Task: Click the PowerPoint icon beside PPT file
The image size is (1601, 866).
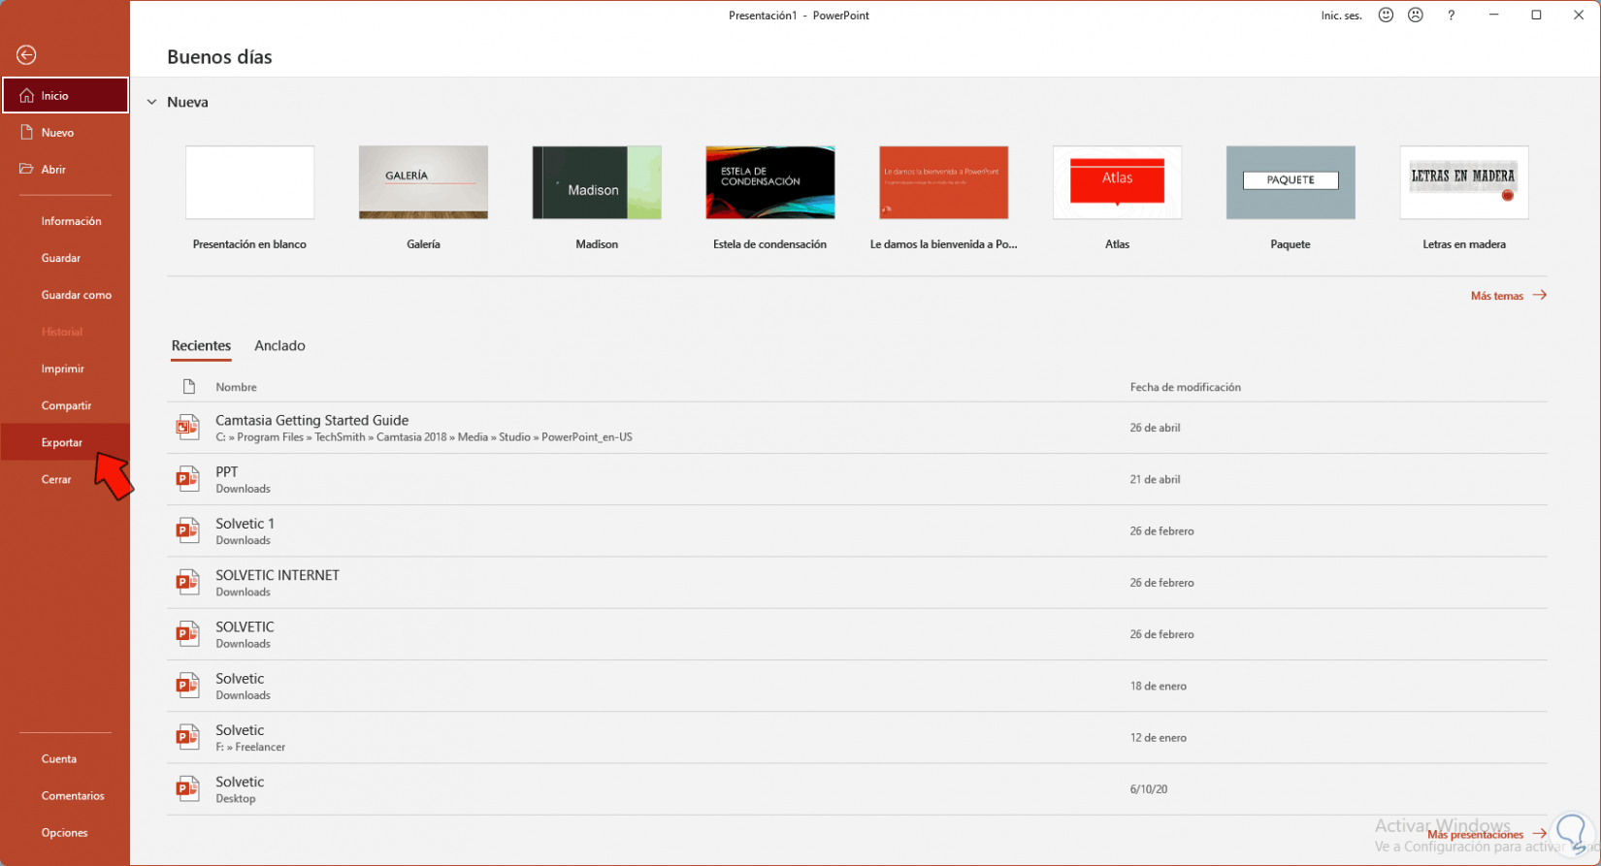Action: pos(187,479)
